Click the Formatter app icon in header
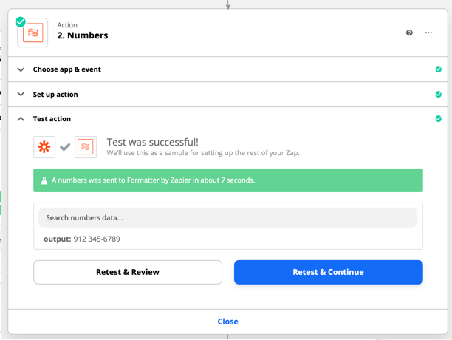 pos(32,33)
